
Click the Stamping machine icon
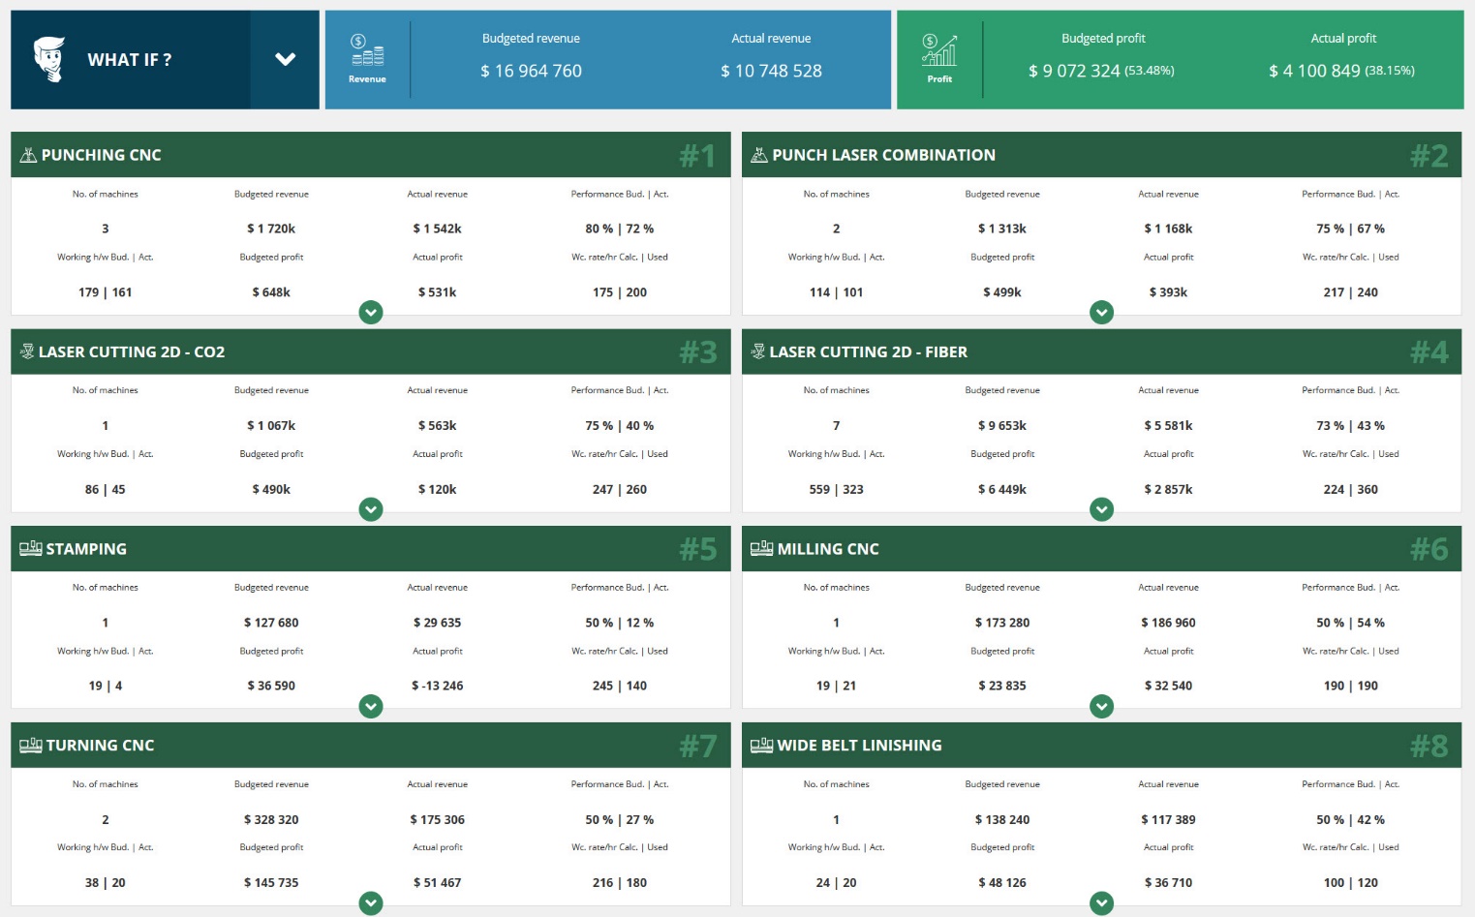(28, 547)
